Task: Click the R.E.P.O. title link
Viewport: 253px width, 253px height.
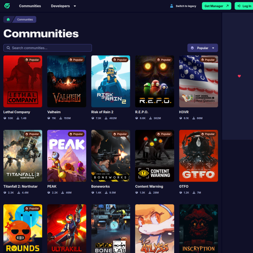Action: click(142, 112)
